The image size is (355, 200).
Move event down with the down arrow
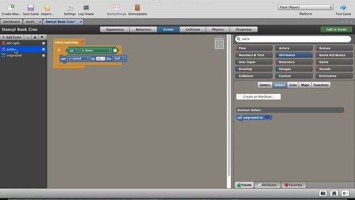click(x=42, y=37)
